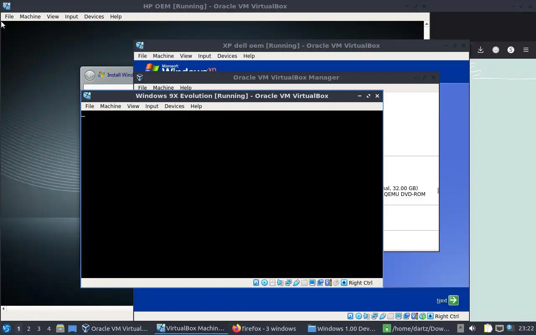The height and width of the screenshot is (335, 536).
Task: Click the HP OEM horizontal scroll-left arrow
Action: tap(3, 309)
